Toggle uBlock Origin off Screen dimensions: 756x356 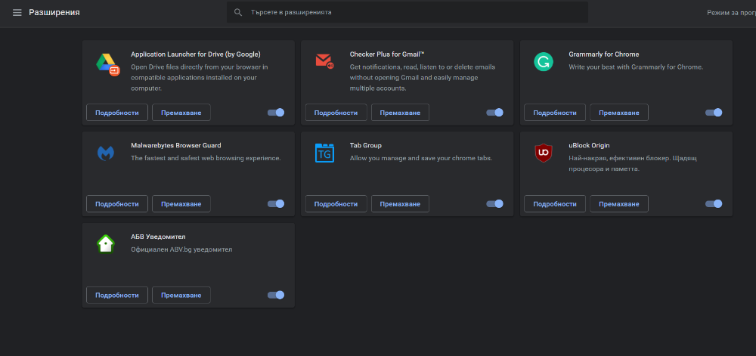click(714, 204)
